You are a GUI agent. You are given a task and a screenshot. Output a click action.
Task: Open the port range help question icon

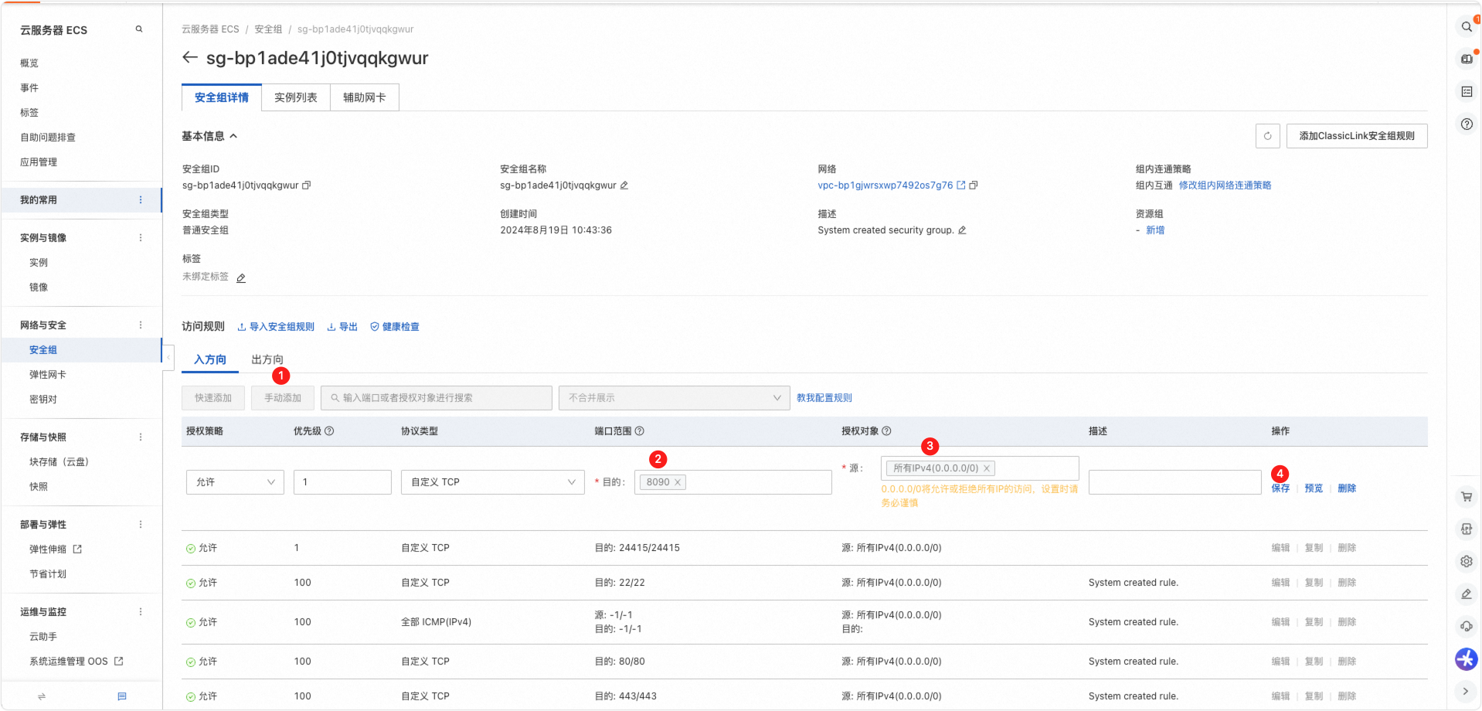point(640,431)
